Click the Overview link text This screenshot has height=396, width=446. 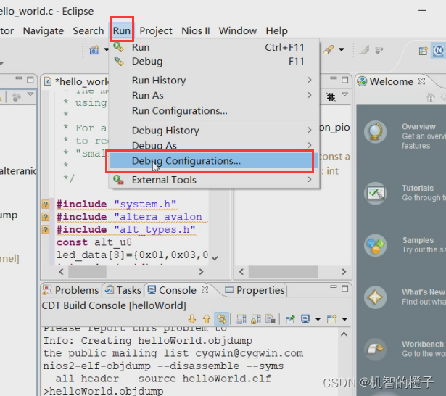[x=418, y=127]
